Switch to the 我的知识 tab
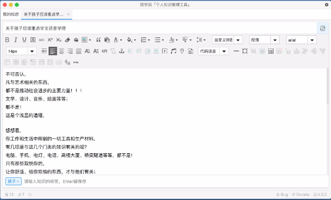 11,14
